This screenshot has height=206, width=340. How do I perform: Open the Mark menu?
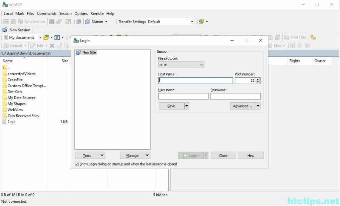[x=20, y=13]
